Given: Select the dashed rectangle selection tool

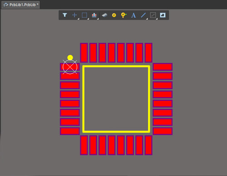Looking at the screenshot, I should tap(84, 15).
